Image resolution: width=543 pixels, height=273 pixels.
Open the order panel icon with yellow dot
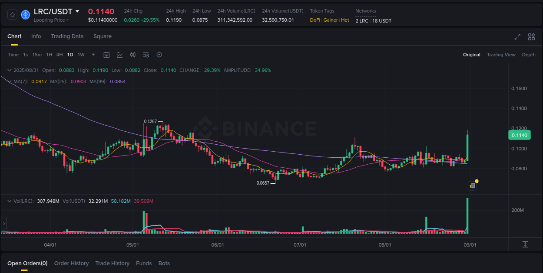tap(473, 185)
